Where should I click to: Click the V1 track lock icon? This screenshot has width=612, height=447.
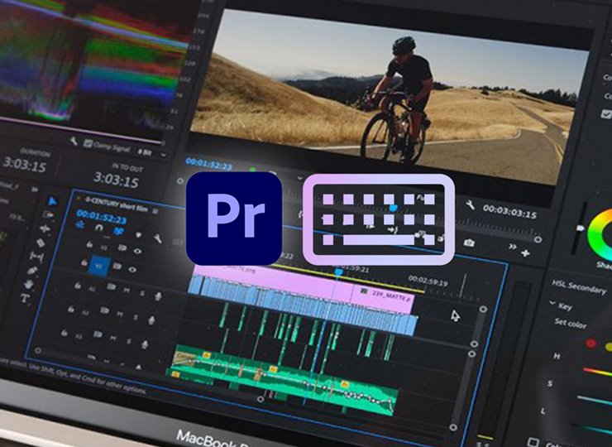tap(84, 262)
